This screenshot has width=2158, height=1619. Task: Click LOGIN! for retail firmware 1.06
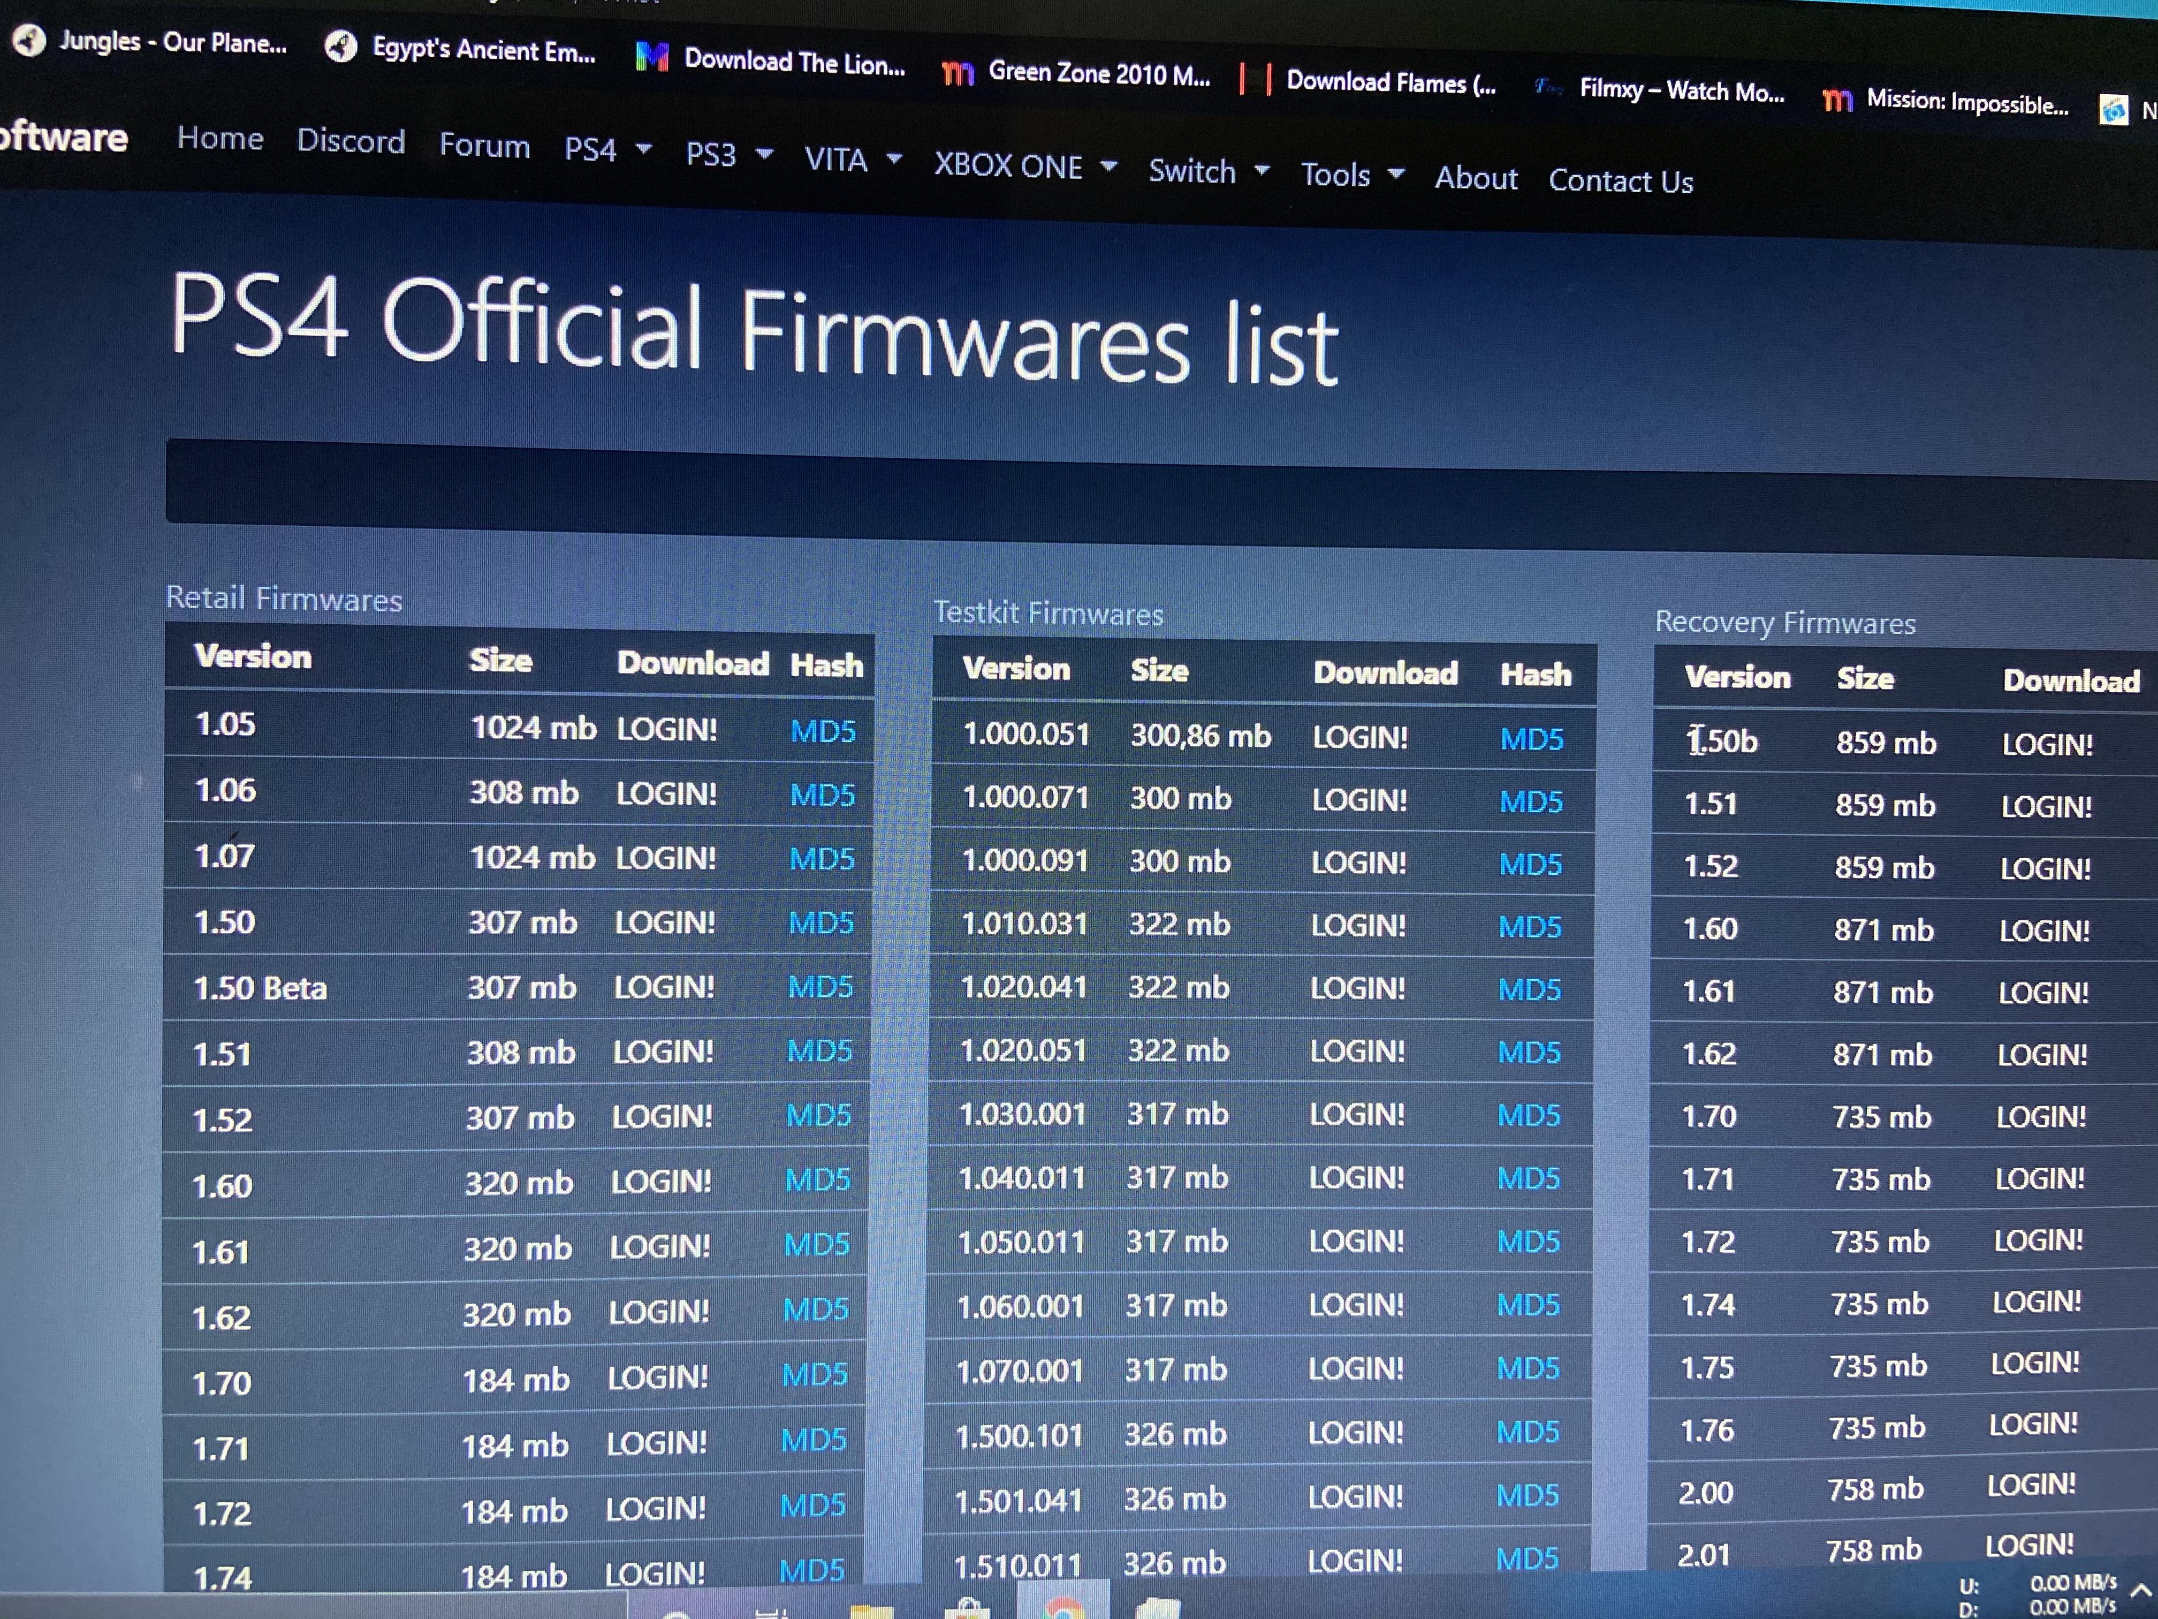pyautogui.click(x=666, y=793)
